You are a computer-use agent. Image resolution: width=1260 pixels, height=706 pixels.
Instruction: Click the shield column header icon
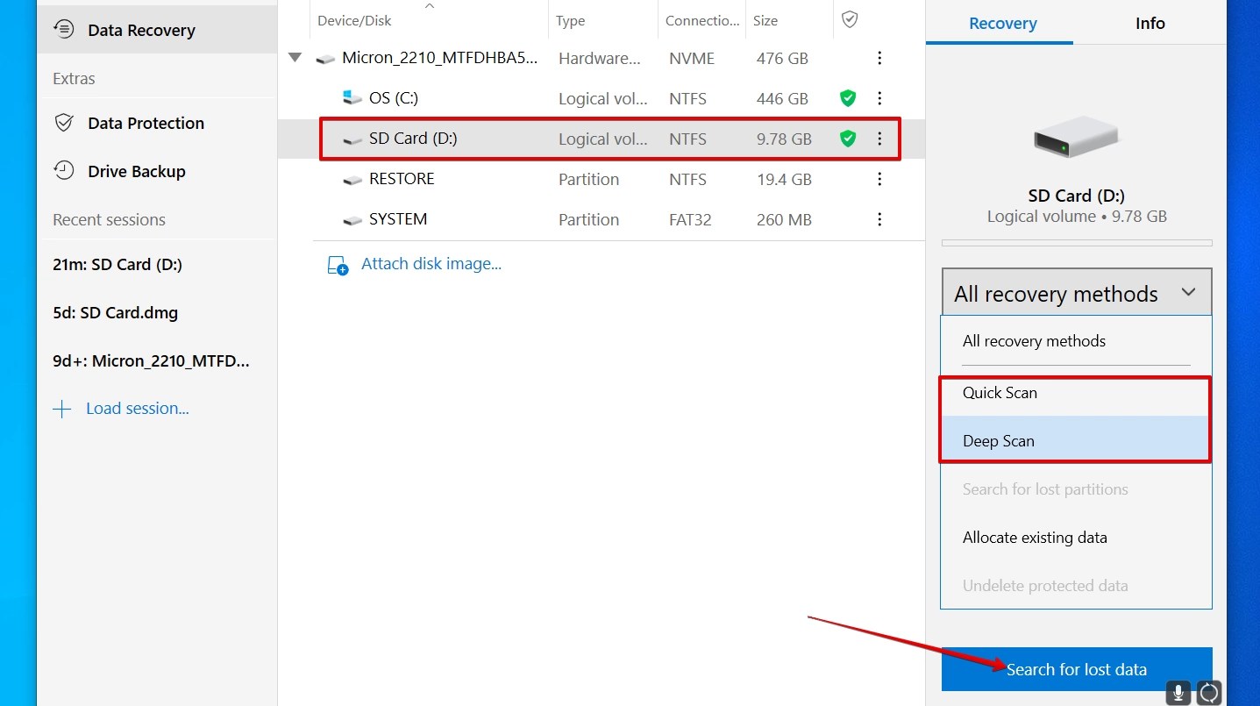(849, 18)
